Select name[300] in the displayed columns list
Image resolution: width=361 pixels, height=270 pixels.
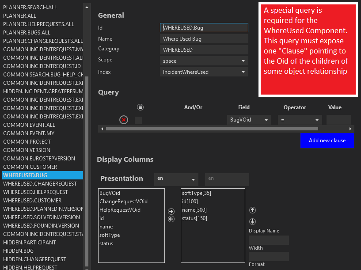[194, 210]
